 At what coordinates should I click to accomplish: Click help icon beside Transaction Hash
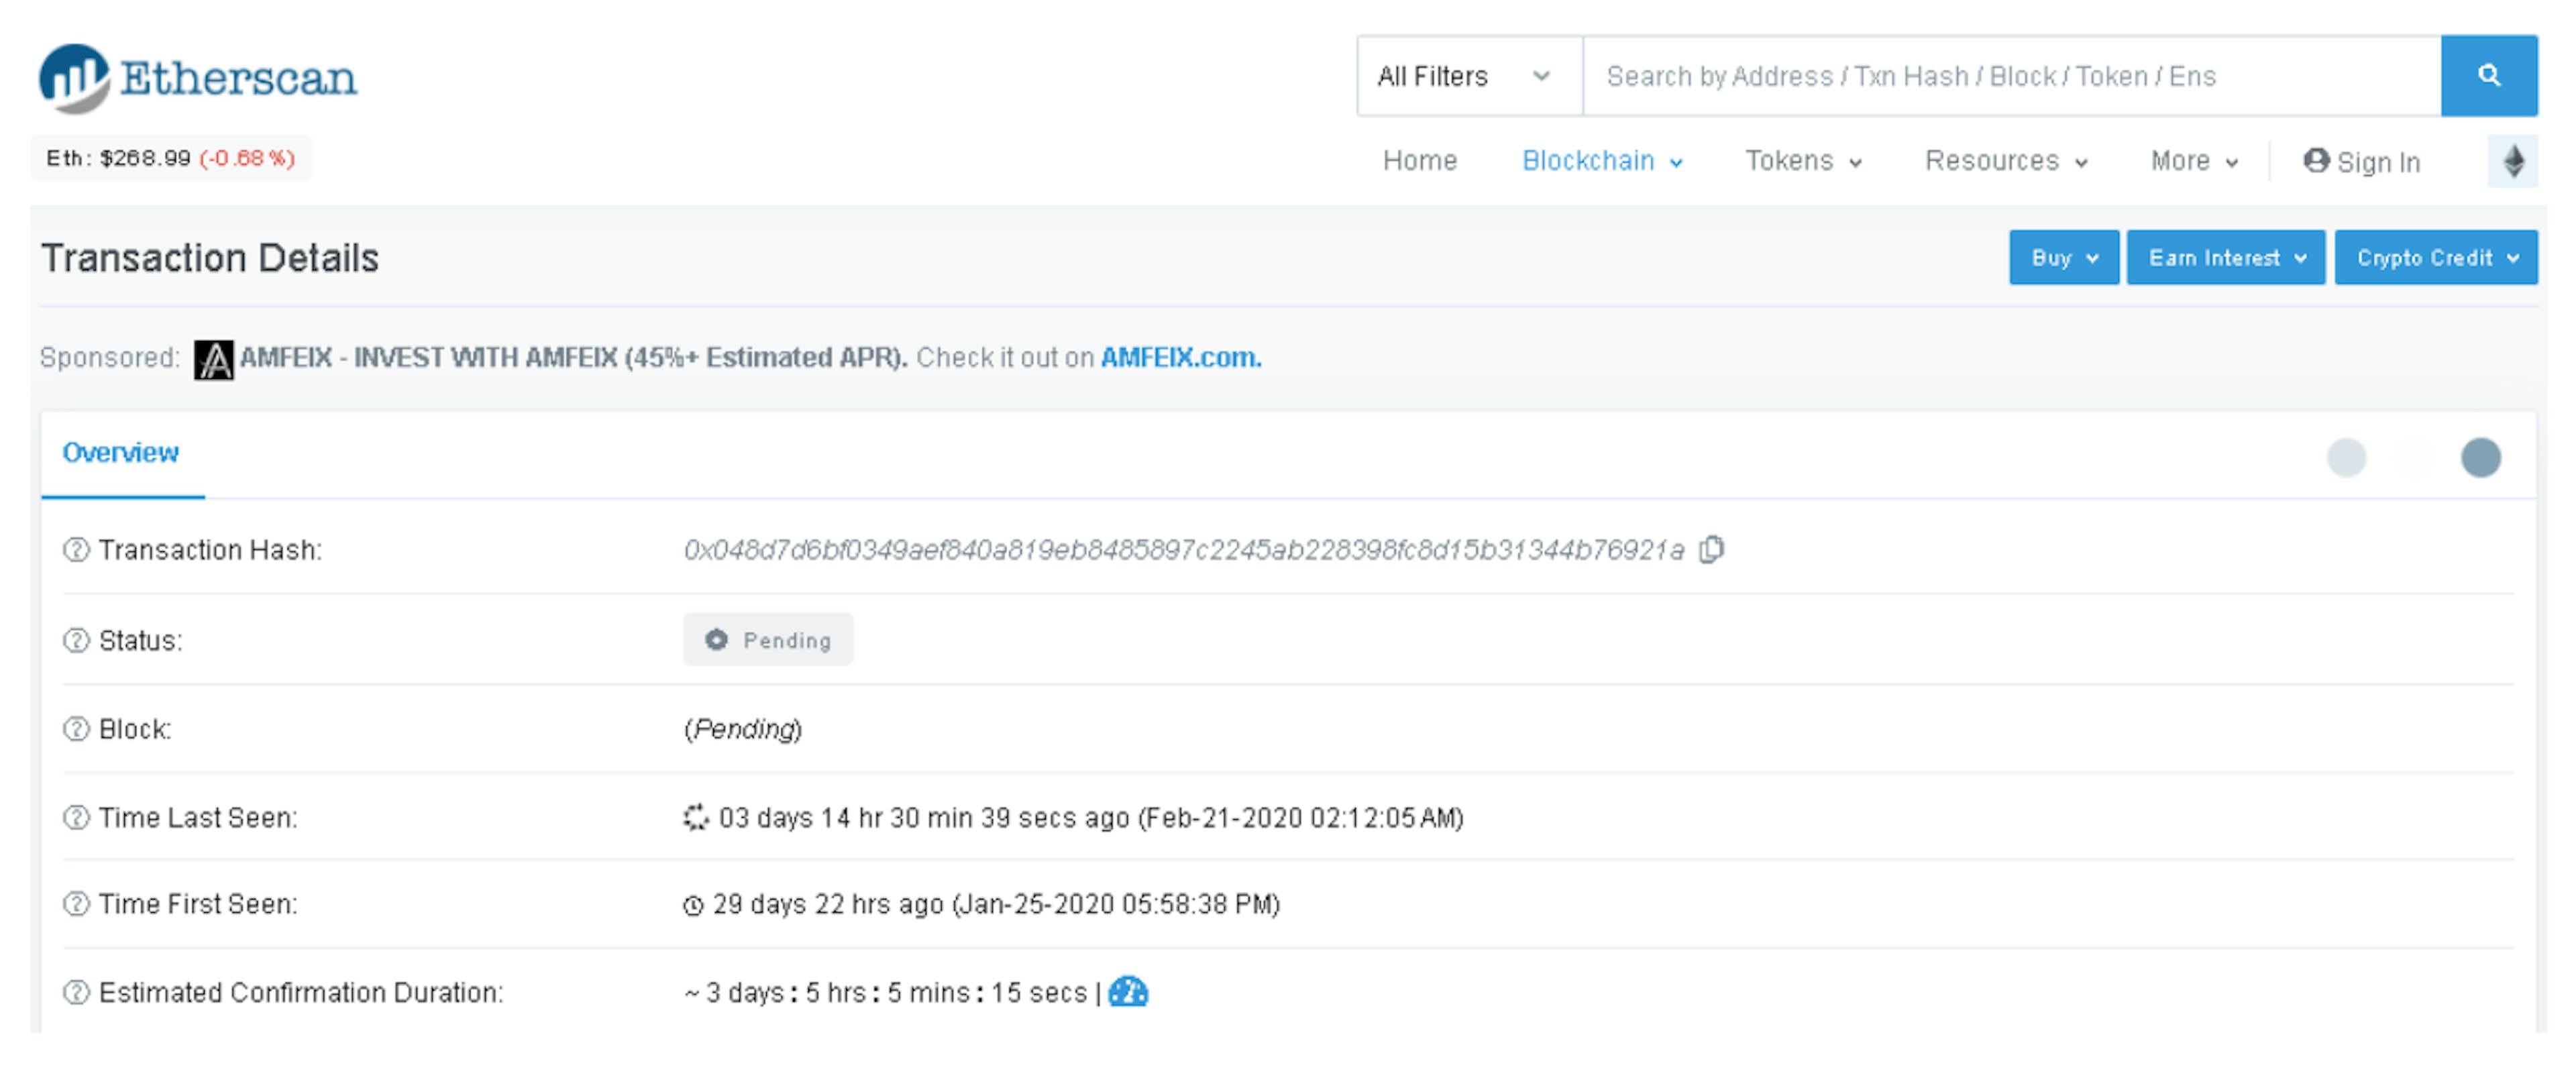76,550
